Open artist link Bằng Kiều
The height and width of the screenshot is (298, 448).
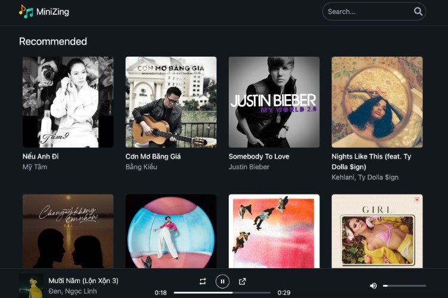click(x=141, y=167)
